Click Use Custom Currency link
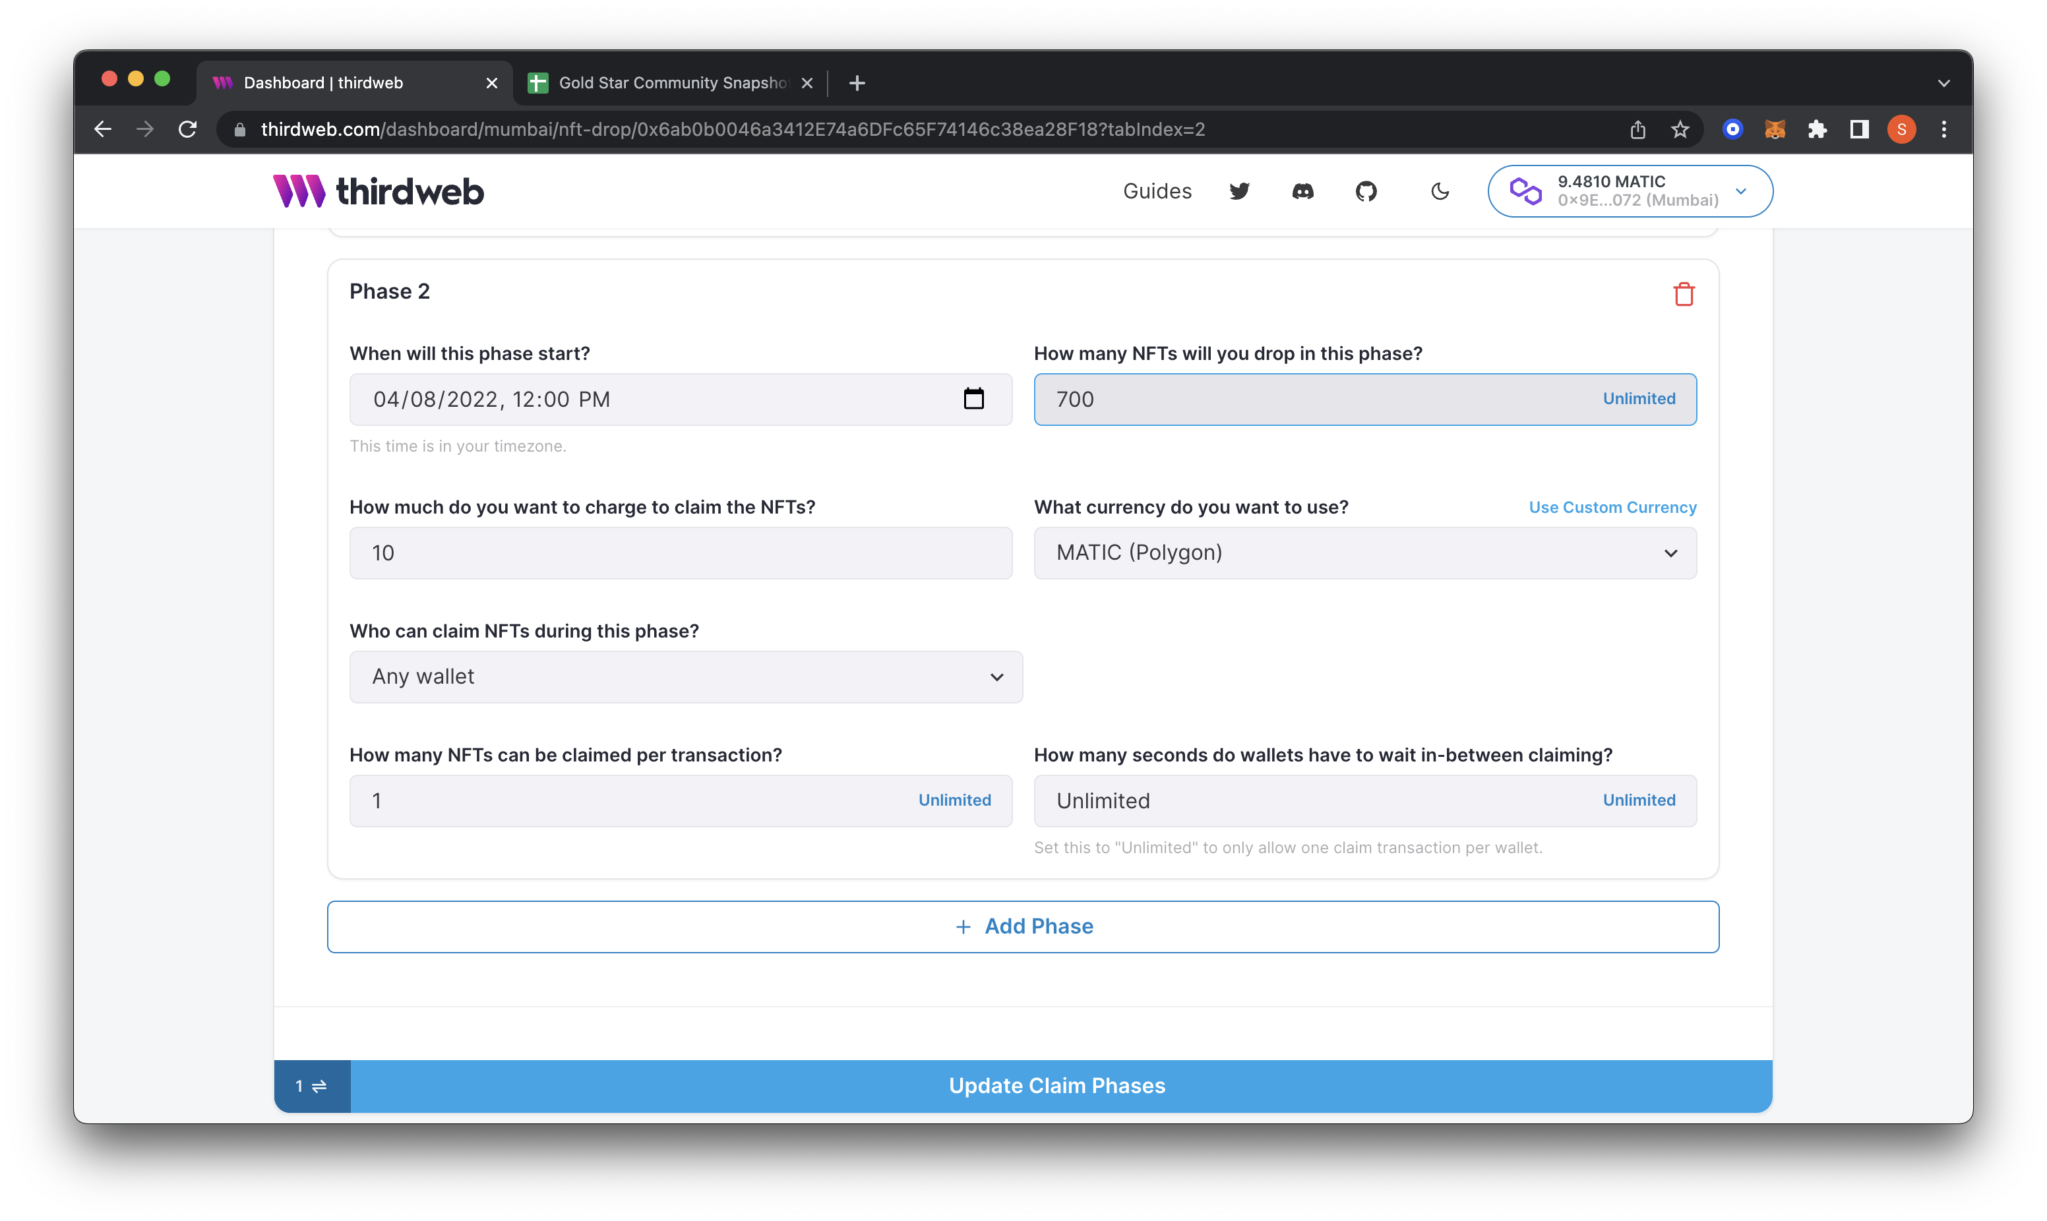The width and height of the screenshot is (2047, 1221). click(1612, 507)
